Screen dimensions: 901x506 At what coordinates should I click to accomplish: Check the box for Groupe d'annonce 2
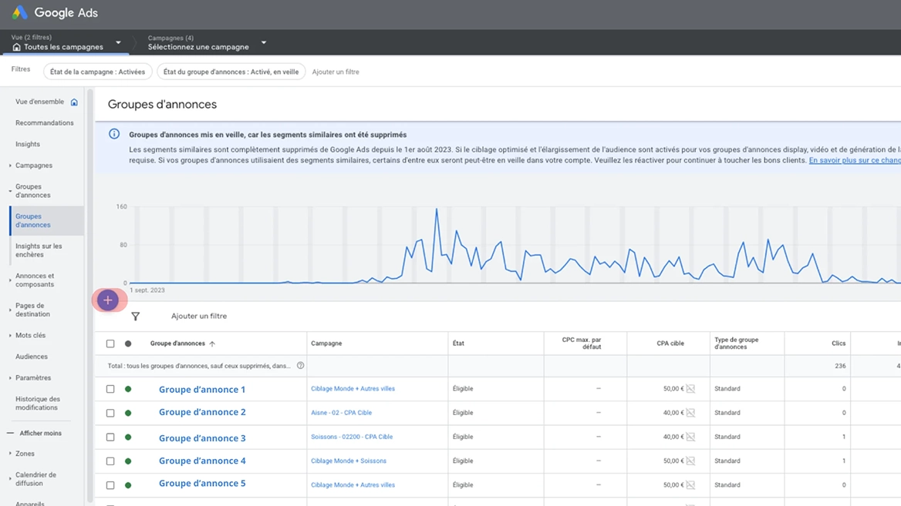point(110,413)
